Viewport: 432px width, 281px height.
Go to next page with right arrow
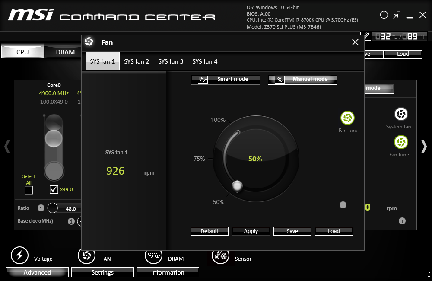tap(424, 147)
